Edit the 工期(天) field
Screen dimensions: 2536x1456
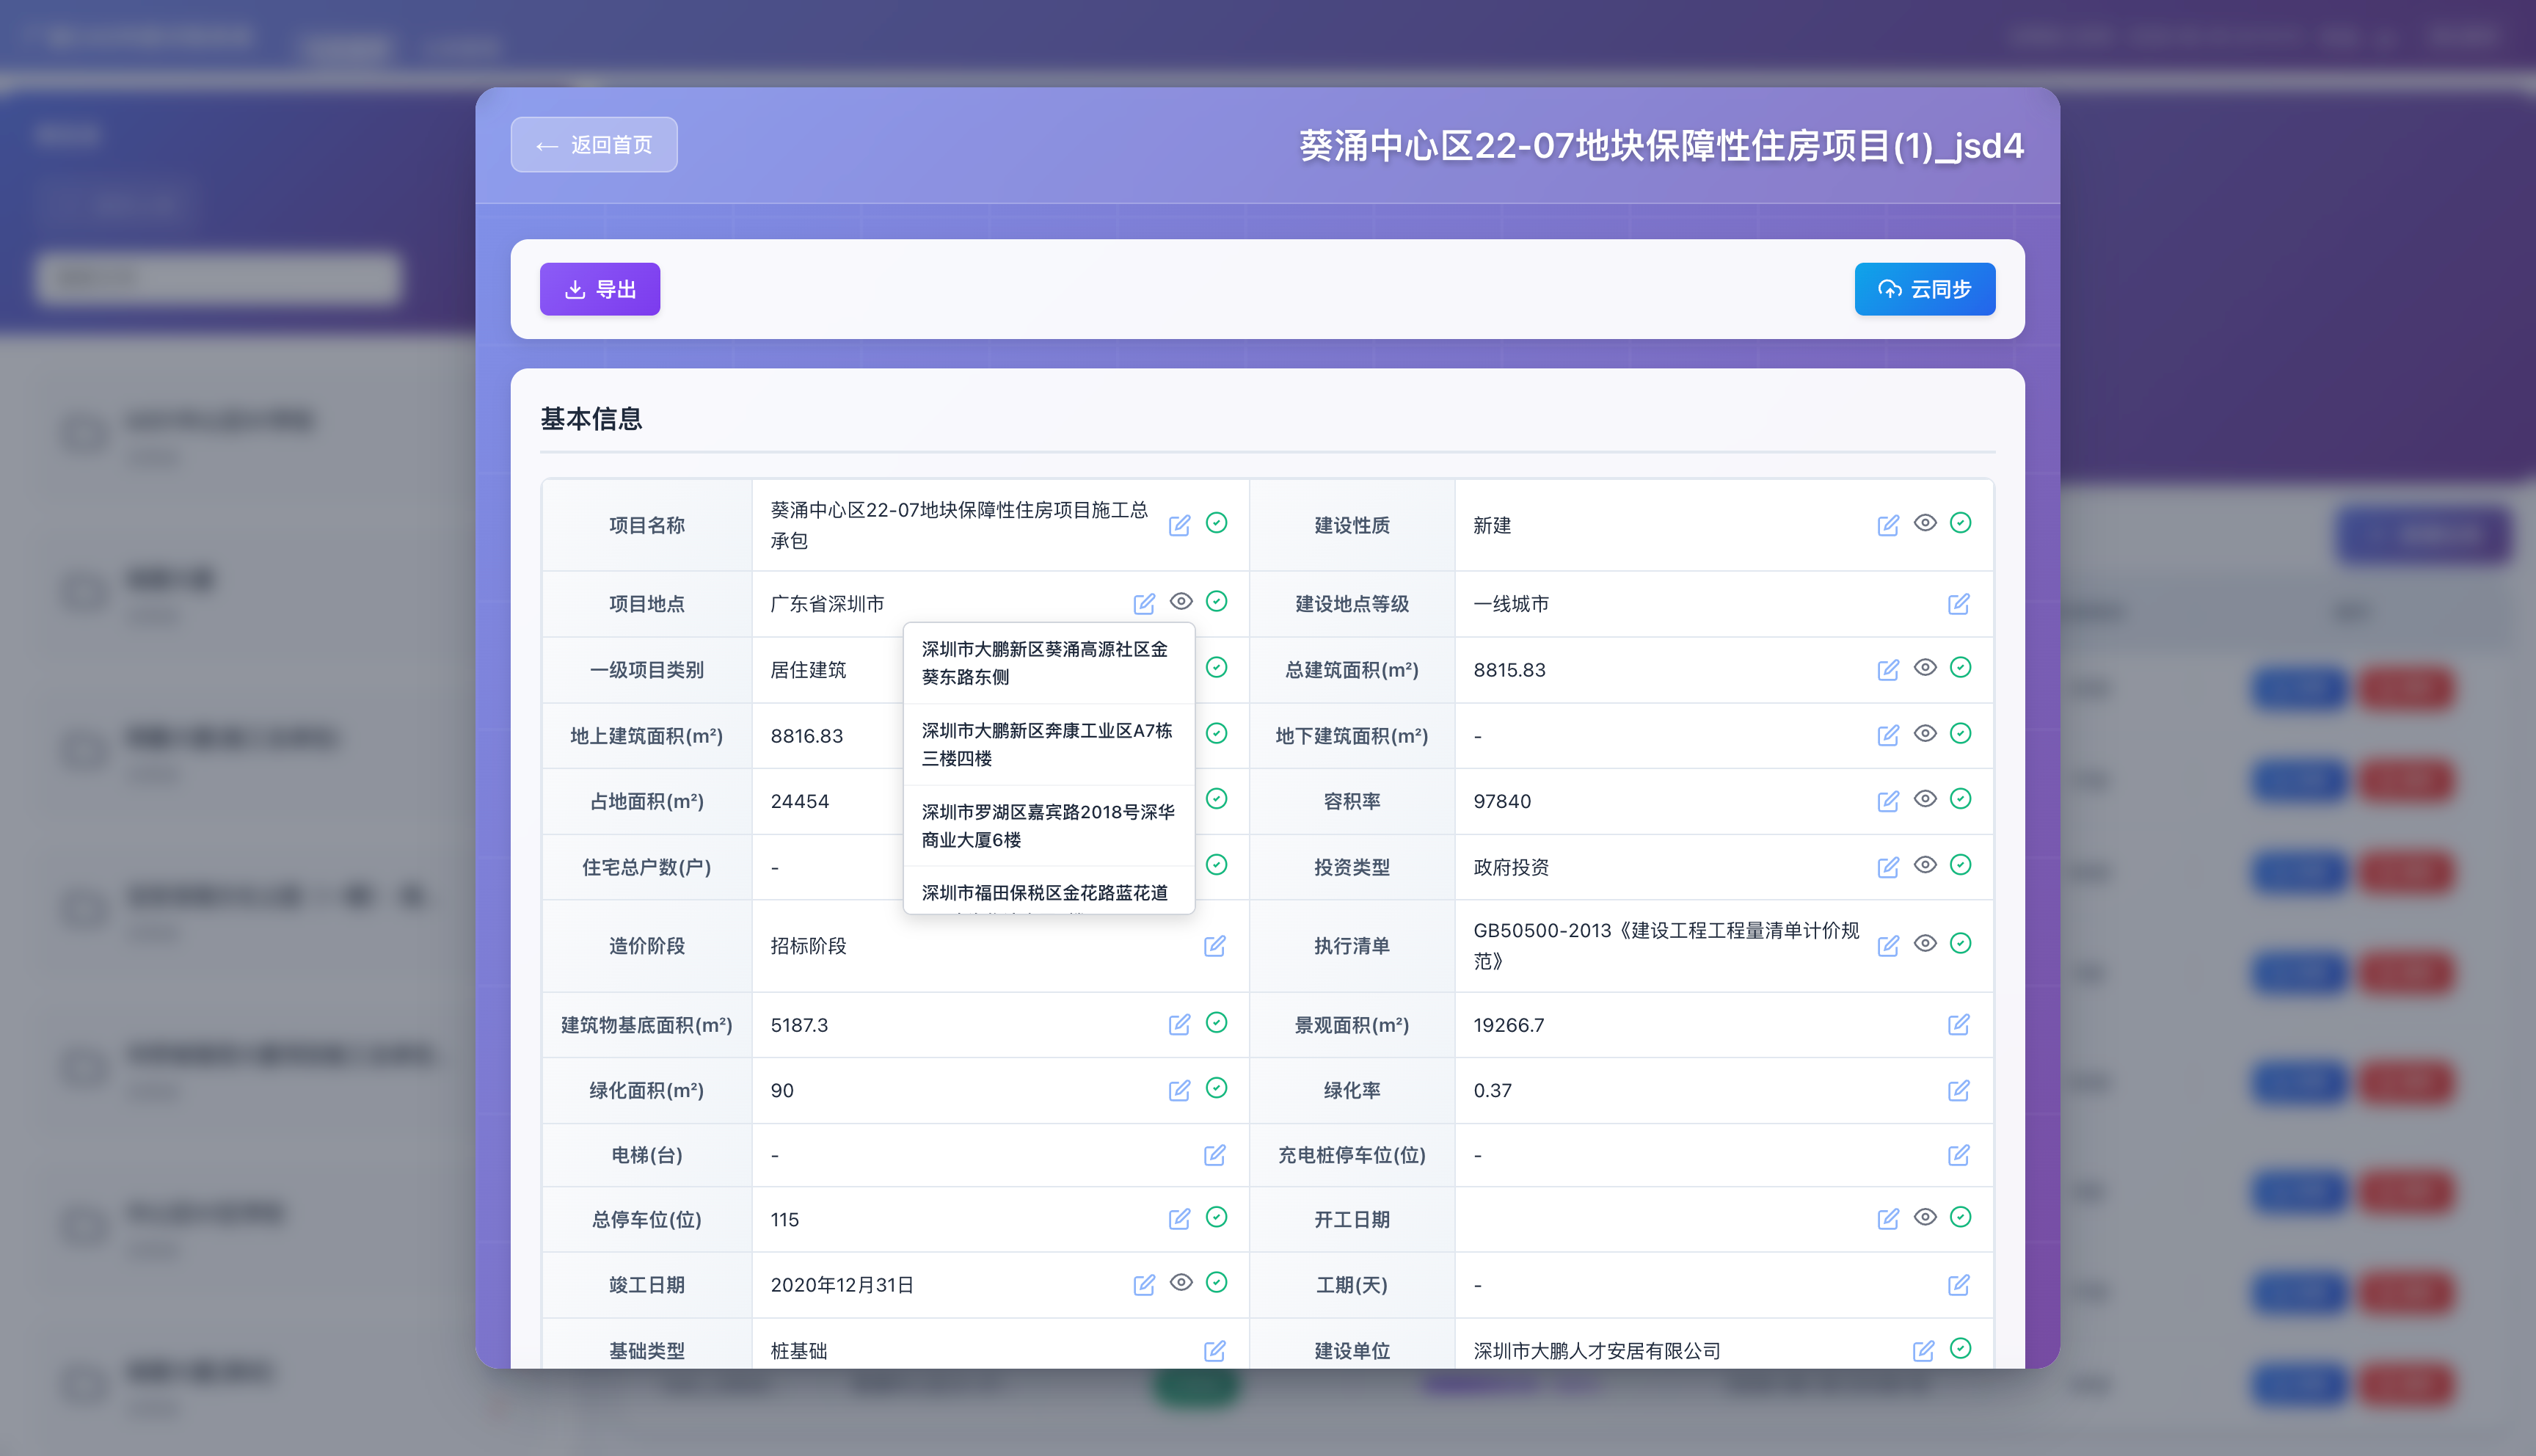1959,1285
